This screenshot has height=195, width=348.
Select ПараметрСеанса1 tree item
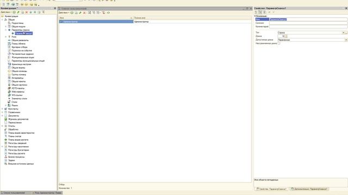click(x=24, y=34)
